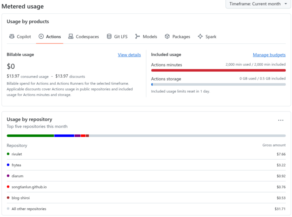Viewport: 292px width, 217px height.
Task: Click the Models branch icon
Action: point(137,36)
